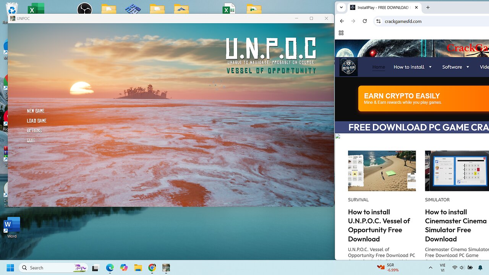Open the Excel spreadsheet file on desktop
Image resolution: width=489 pixels, height=275 pixels.
pyautogui.click(x=229, y=9)
